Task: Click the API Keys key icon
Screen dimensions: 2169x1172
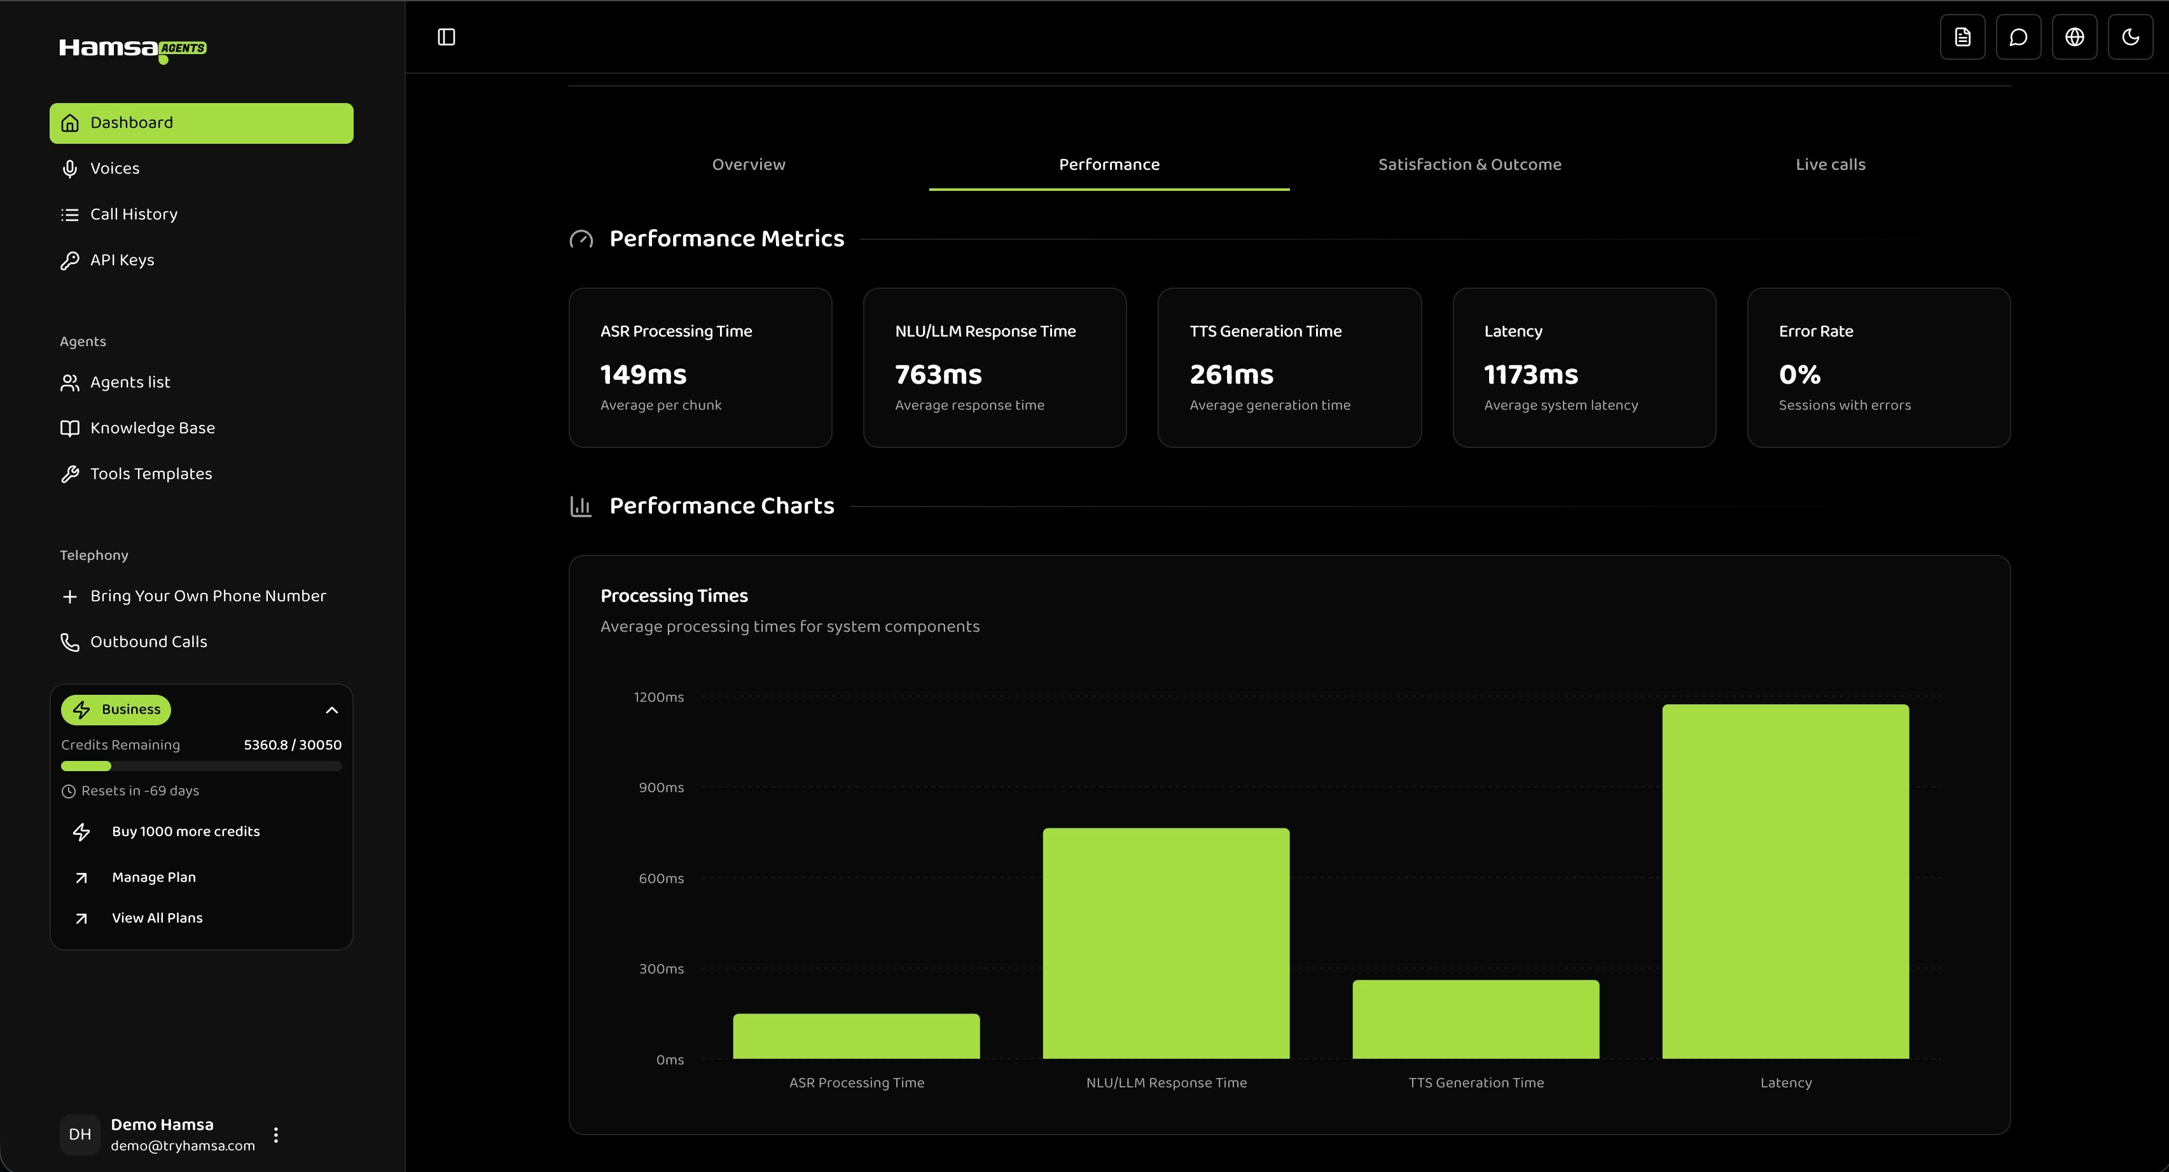Action: coord(70,260)
